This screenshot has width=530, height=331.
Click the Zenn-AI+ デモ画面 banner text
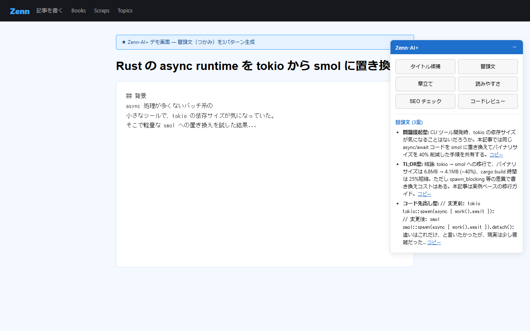188,42
